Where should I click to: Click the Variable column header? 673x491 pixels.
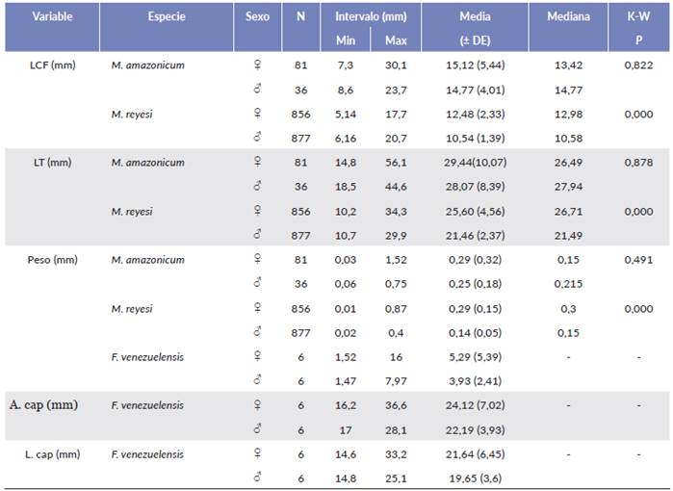(x=52, y=17)
